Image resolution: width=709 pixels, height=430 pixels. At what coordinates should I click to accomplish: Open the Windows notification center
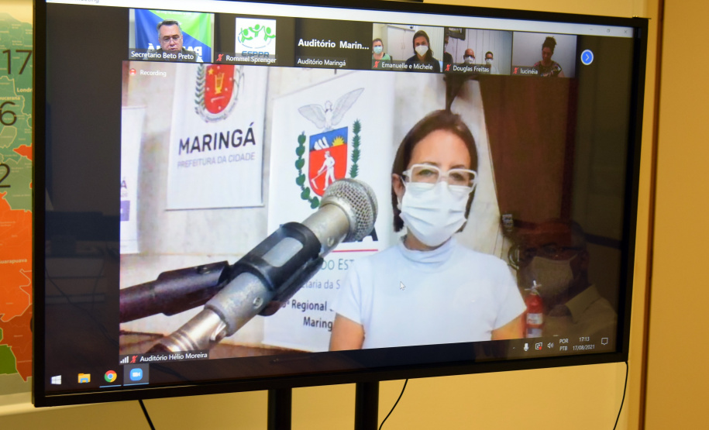point(604,341)
